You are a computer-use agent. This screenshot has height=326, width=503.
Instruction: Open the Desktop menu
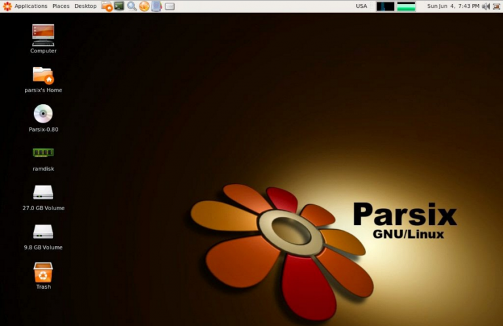[85, 6]
